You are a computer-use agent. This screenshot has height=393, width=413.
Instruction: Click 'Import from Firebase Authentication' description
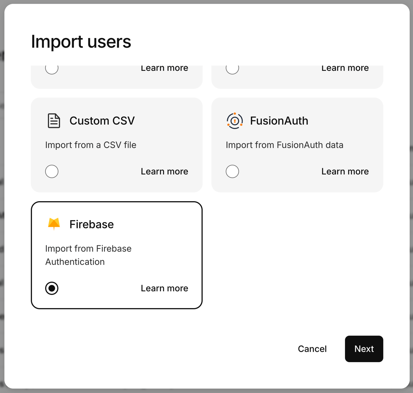88,255
